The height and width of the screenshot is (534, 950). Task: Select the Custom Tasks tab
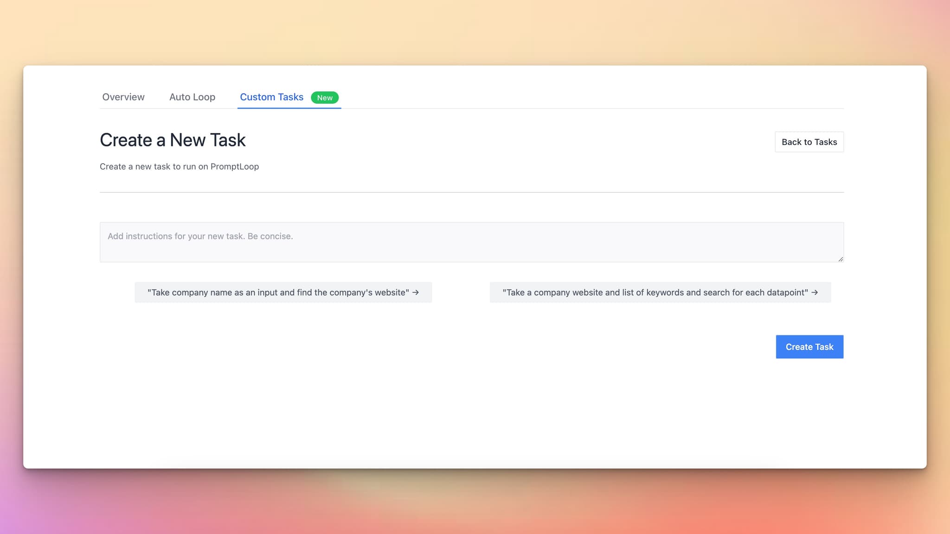tap(272, 97)
